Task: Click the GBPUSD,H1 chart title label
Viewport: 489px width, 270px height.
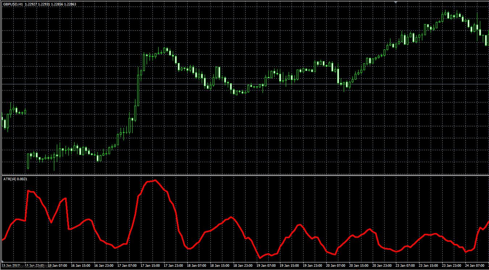Action: 12,4
